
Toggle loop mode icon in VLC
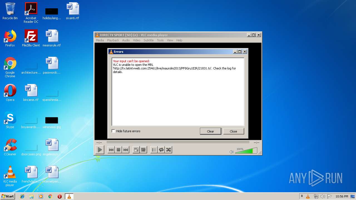point(161,150)
